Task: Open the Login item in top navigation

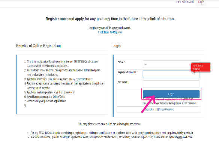Action: 201,2
